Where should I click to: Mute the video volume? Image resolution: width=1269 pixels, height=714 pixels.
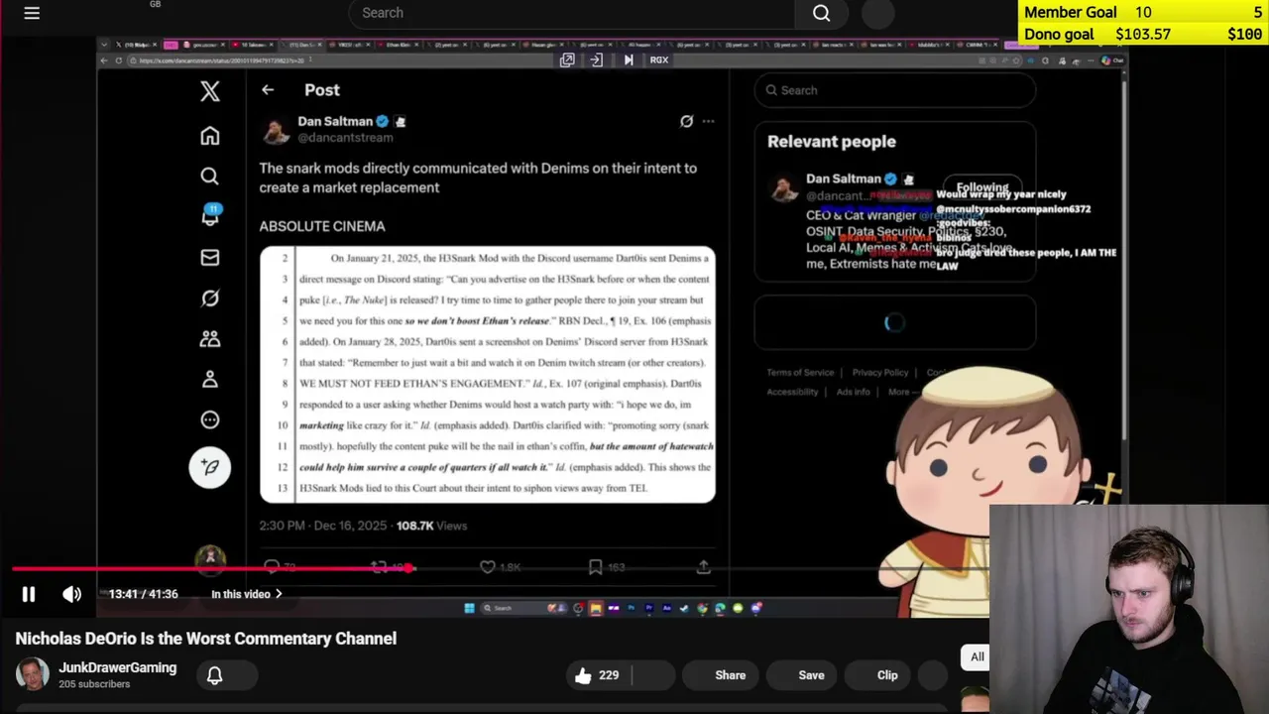pos(72,594)
